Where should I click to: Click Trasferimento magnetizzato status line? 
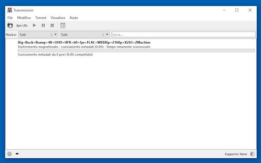84,47
